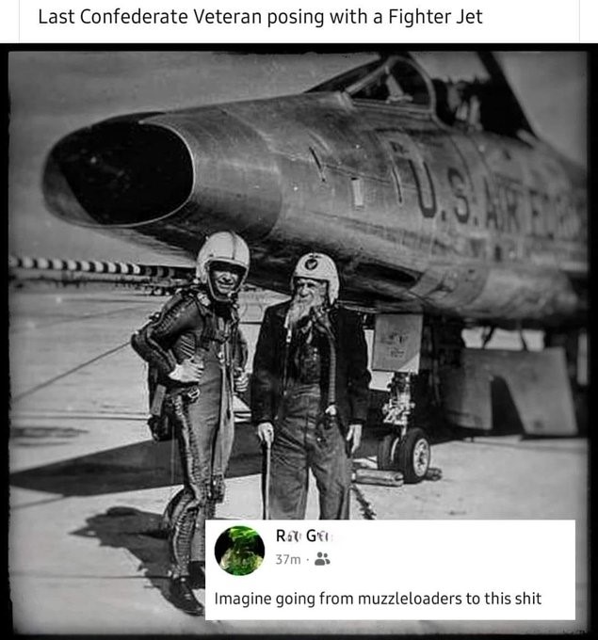
Task: Click the nose landing gear wheel
Action: tap(413, 455)
